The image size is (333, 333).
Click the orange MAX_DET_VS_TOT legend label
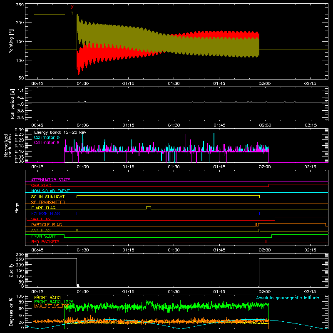click(x=51, y=306)
